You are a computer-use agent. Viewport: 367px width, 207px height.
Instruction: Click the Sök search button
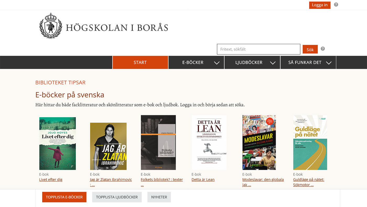[x=310, y=49]
